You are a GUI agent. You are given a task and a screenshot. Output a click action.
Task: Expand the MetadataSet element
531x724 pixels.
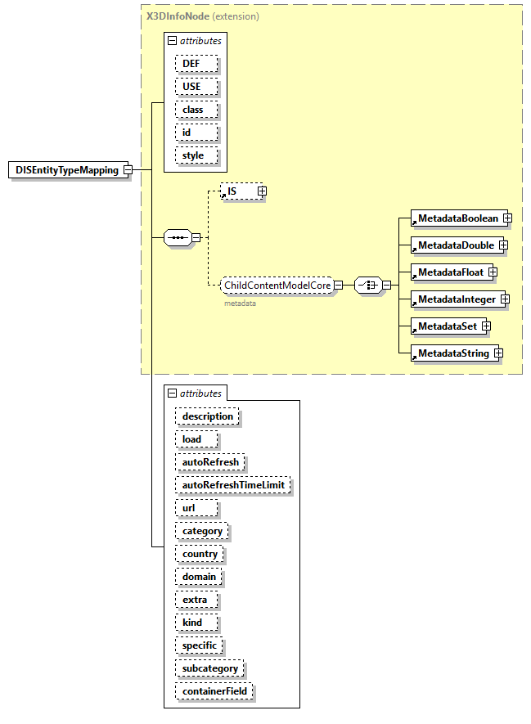[x=486, y=326]
